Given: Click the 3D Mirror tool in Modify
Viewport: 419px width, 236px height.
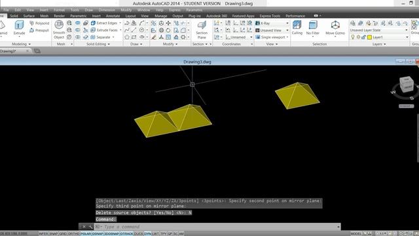Looking at the screenshot, I should [x=153, y=24].
